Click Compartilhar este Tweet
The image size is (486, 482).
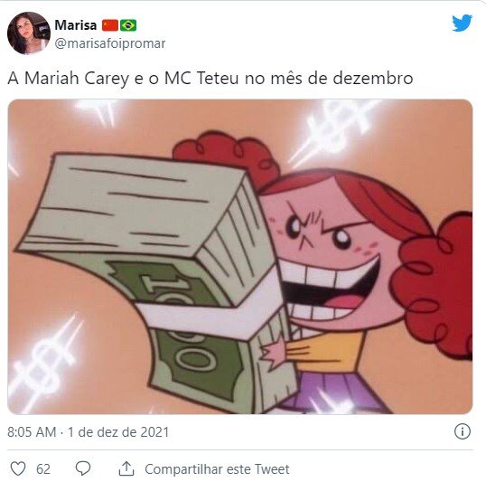[x=217, y=469]
